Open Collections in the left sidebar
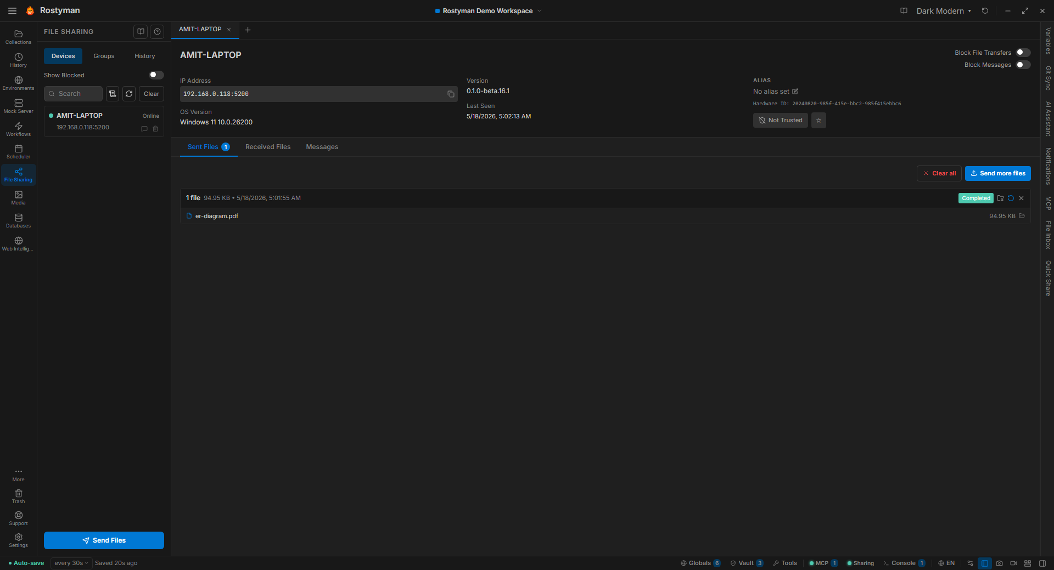 click(18, 37)
